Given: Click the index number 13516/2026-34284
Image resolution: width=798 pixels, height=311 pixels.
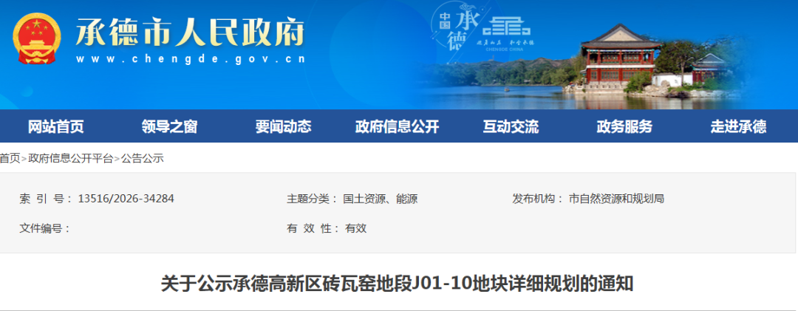Looking at the screenshot, I should pyautogui.click(x=126, y=199).
